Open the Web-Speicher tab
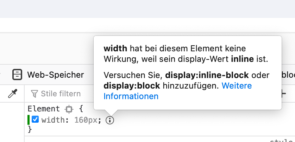 click(x=55, y=75)
